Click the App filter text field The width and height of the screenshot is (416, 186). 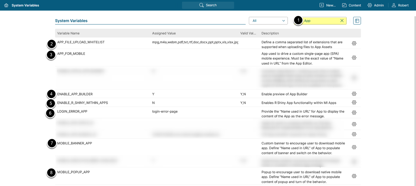[x=321, y=21]
